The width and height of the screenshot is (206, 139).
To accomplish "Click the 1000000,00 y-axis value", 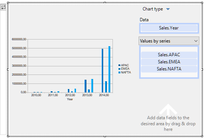I will click(x=19, y=83).
